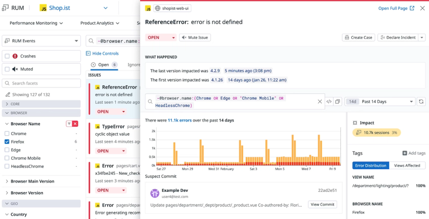Click the Create Case button
The image size is (429, 219).
pyautogui.click(x=358, y=38)
